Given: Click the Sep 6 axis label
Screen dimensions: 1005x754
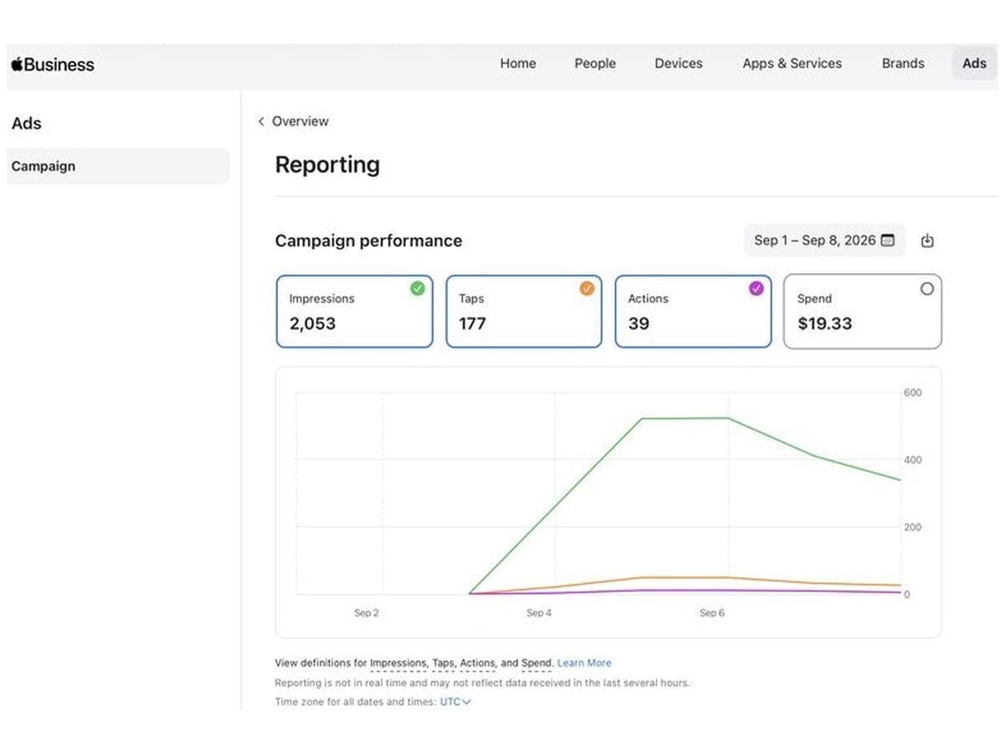Looking at the screenshot, I should (x=712, y=613).
